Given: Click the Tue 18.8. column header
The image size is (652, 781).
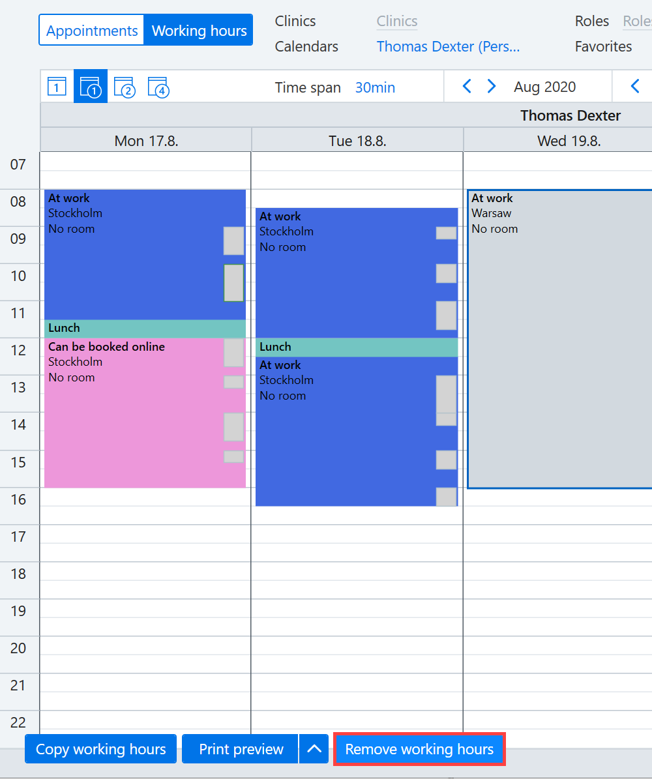Looking at the screenshot, I should point(357,140).
